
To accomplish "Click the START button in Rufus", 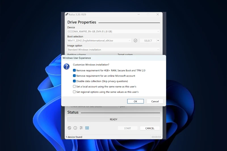I will [127, 128].
